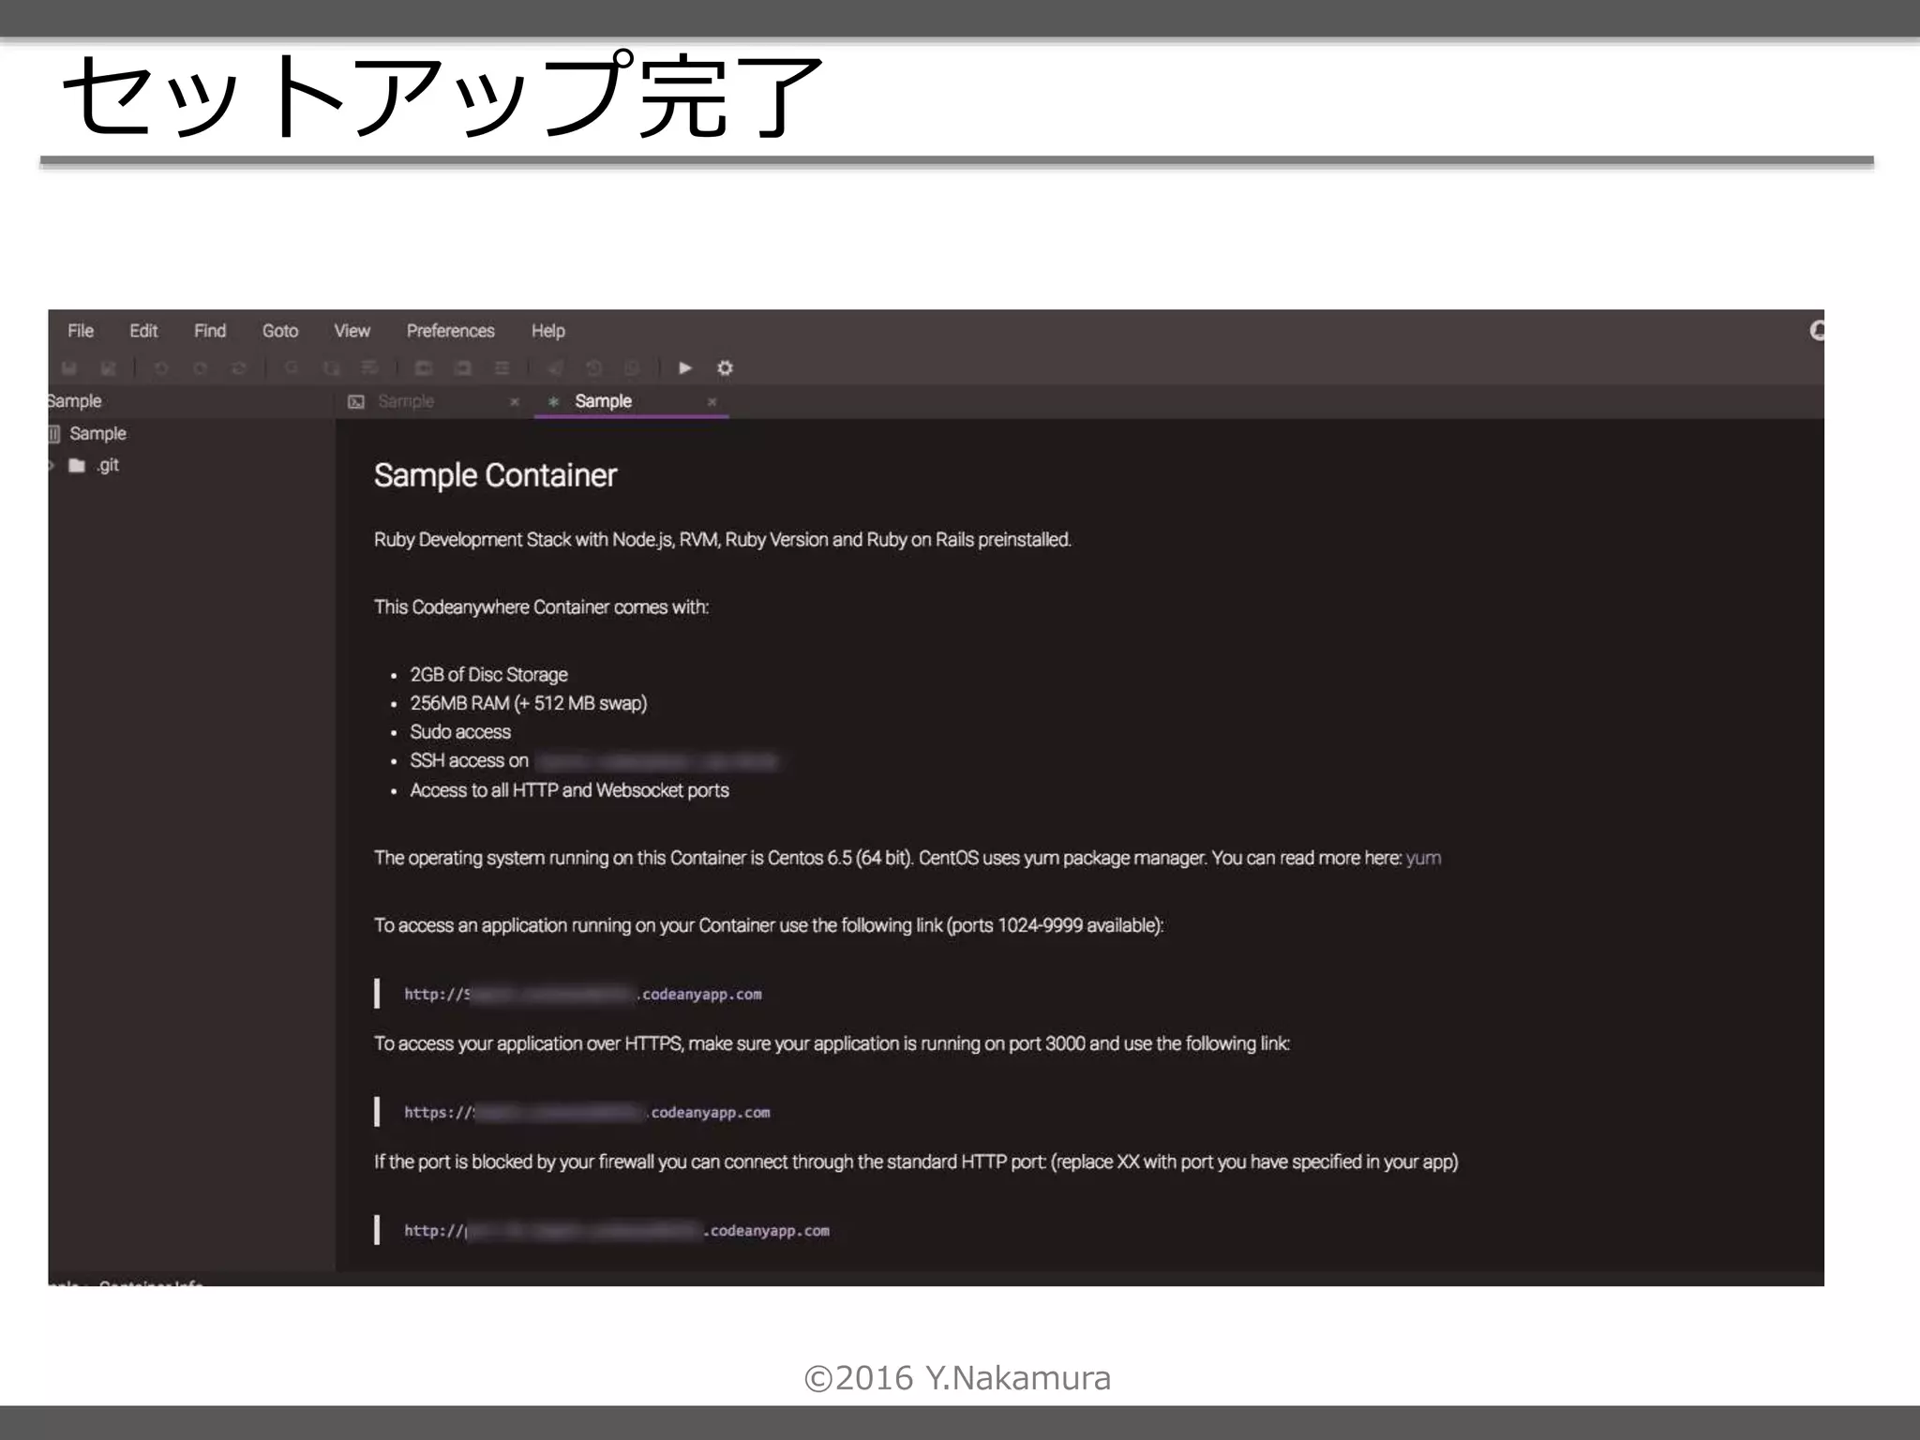Open the Preferences menu
The image size is (1920, 1440).
[450, 331]
